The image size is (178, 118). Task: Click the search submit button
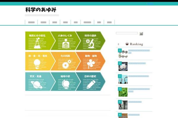coord(141,34)
